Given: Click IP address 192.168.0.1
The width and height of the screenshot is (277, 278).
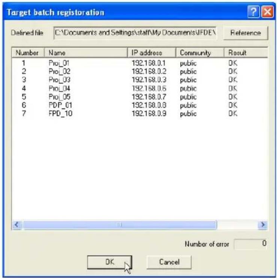Looking at the screenshot, I should 149,63.
